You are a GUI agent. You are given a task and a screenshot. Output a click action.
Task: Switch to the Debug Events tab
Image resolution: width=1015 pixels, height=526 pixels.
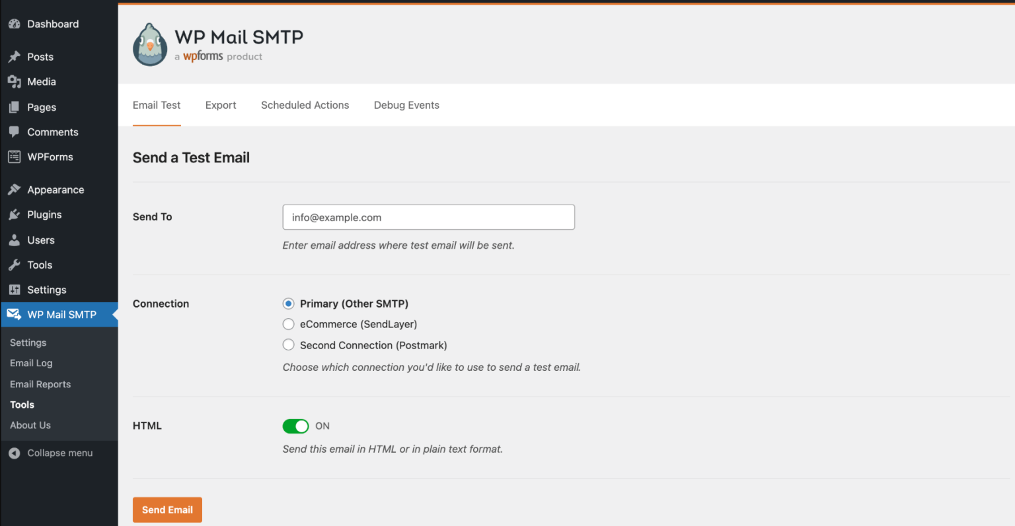click(406, 105)
